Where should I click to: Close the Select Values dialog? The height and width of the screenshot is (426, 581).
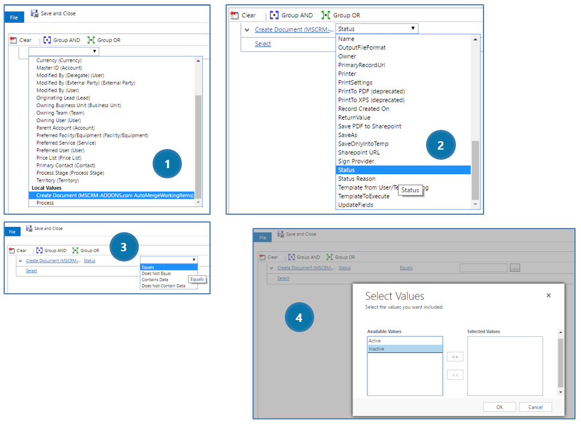549,295
